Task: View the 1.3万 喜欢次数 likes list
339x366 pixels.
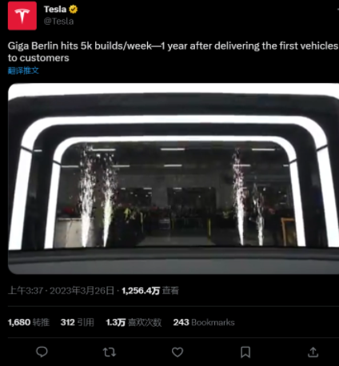Action: (x=134, y=323)
